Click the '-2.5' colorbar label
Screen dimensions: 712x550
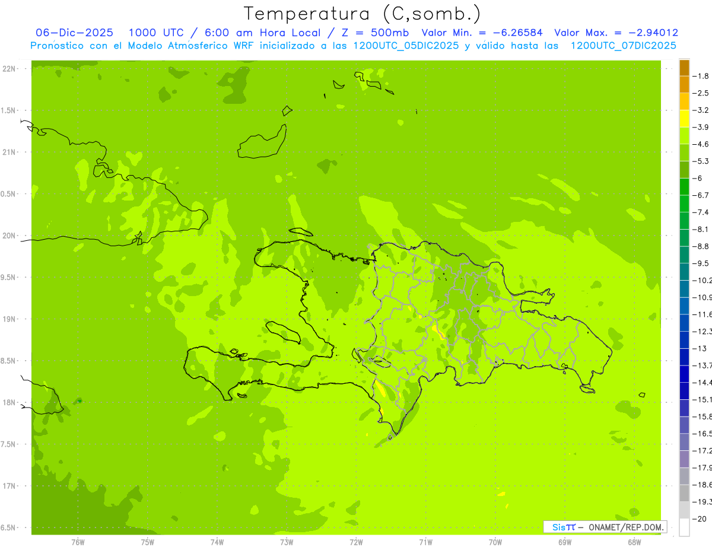[x=701, y=93]
